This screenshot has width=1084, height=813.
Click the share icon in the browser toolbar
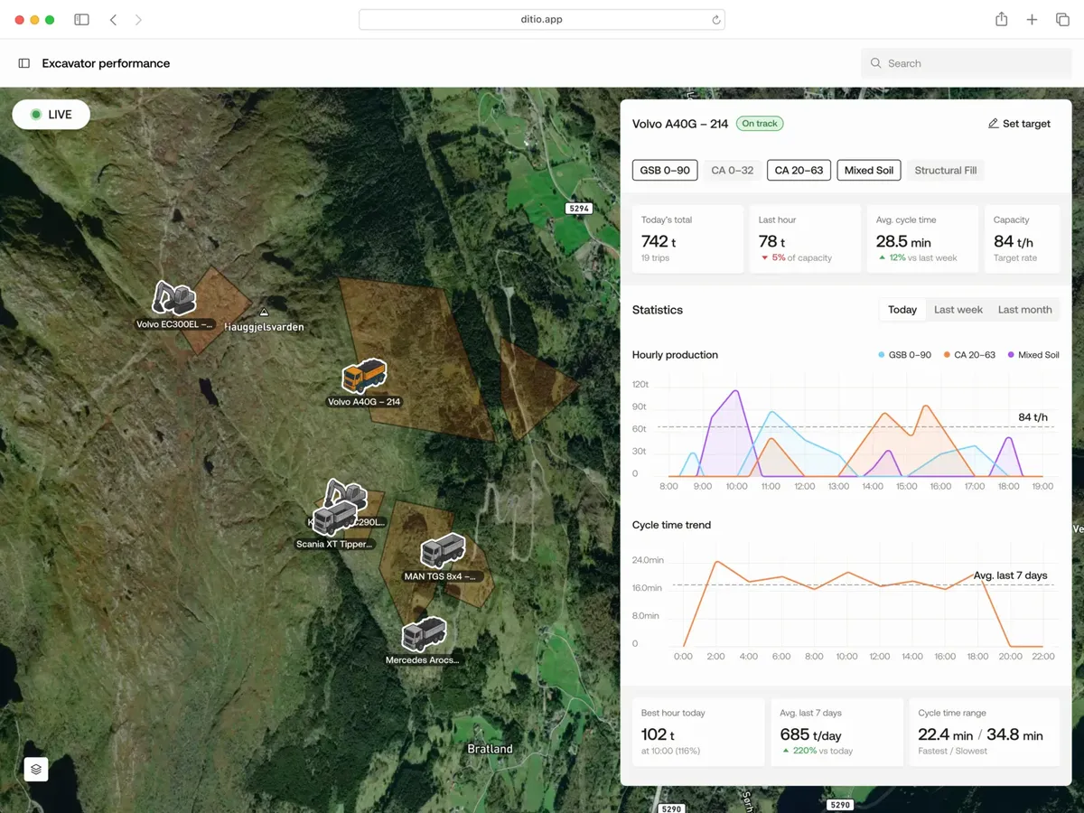click(x=1001, y=19)
